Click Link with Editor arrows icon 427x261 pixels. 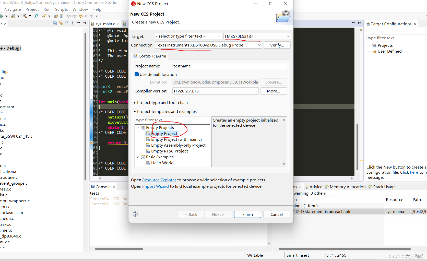[61, 23]
